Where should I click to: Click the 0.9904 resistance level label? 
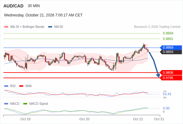pos(168,33)
